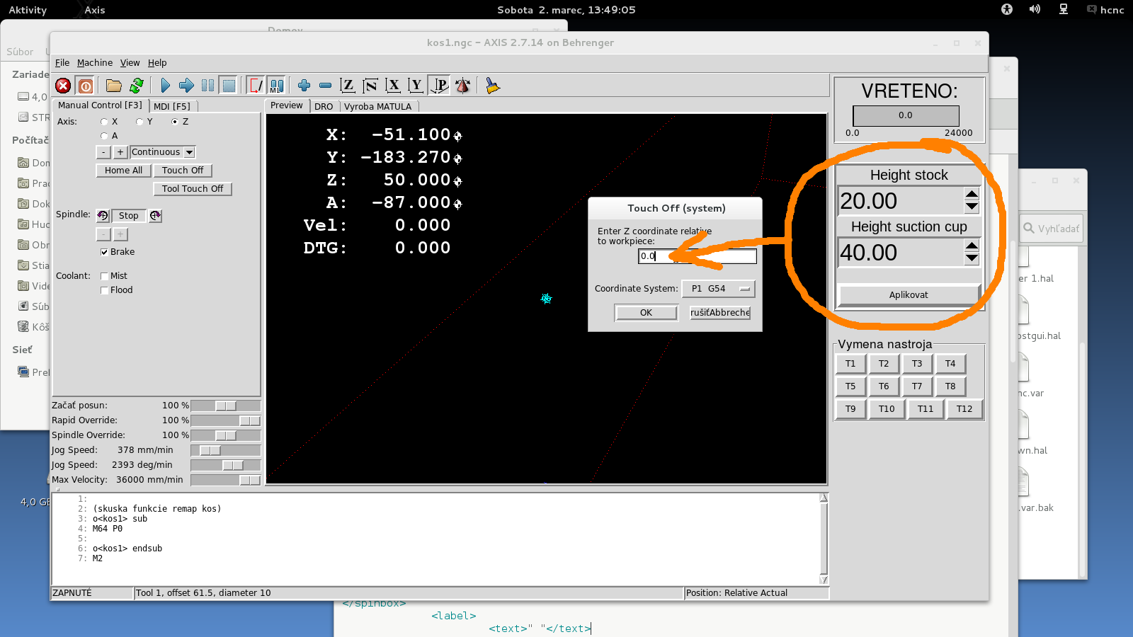Open hcnc user menu in top bar

click(1105, 10)
